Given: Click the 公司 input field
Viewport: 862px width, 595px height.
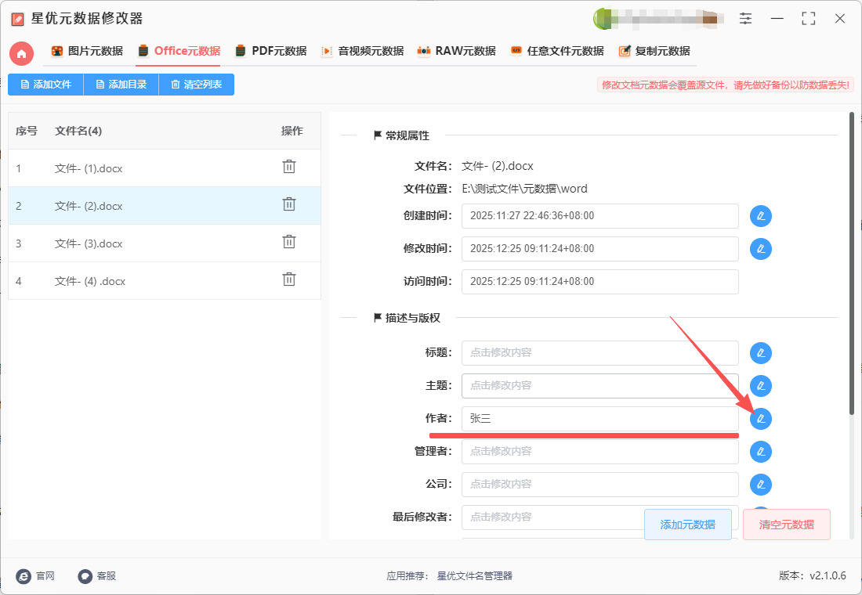Looking at the screenshot, I should (x=599, y=485).
